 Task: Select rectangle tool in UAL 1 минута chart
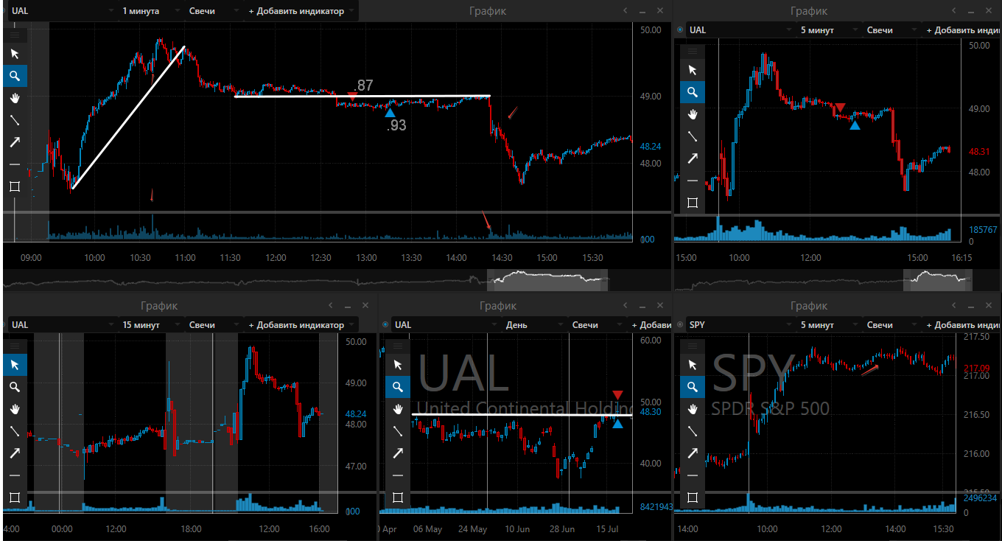(15, 186)
